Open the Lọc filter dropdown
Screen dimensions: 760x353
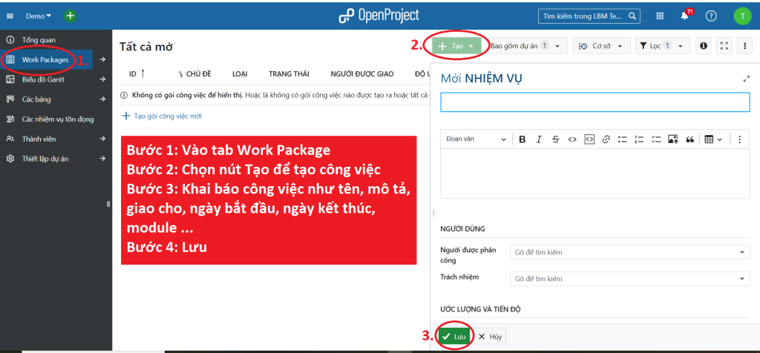663,46
